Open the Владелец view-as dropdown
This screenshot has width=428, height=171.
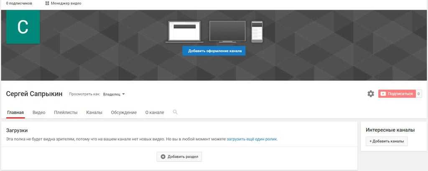click(114, 94)
